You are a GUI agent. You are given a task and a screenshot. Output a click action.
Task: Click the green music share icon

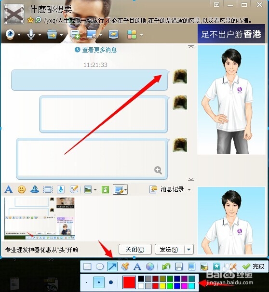105,189
